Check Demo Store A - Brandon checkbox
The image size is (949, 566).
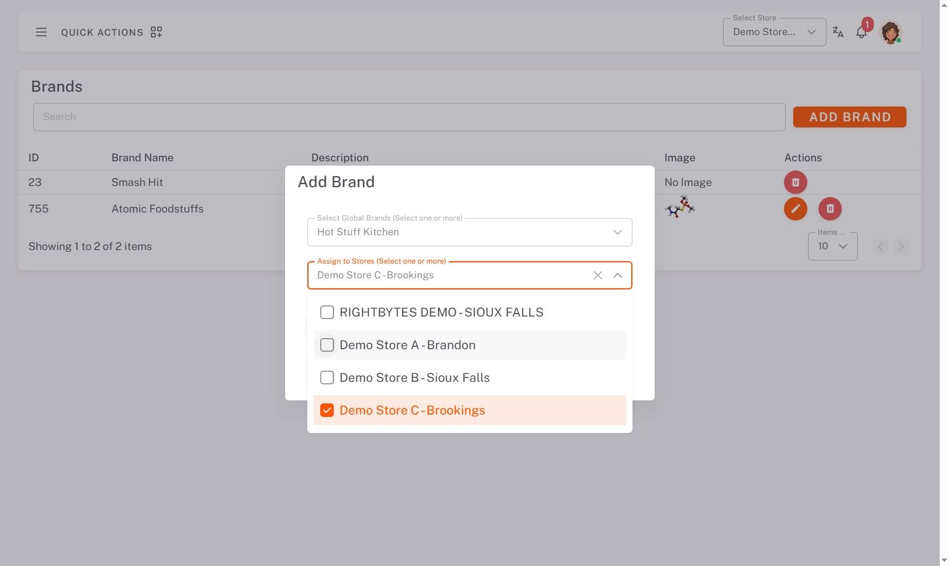[327, 345]
